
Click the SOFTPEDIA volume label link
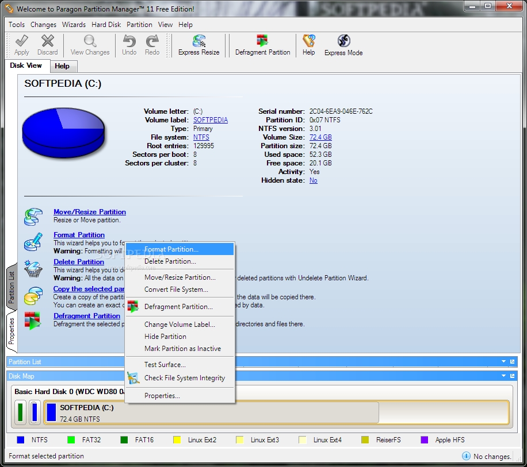pos(211,120)
